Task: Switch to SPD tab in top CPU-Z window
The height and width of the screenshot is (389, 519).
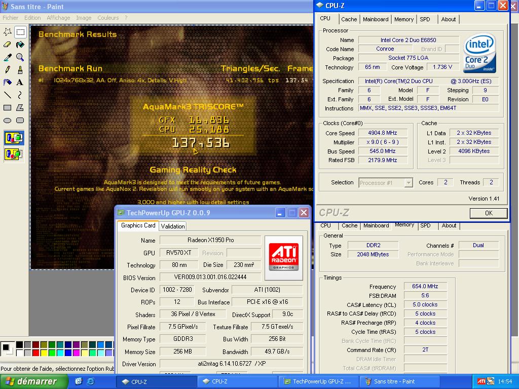Action: 425,19
